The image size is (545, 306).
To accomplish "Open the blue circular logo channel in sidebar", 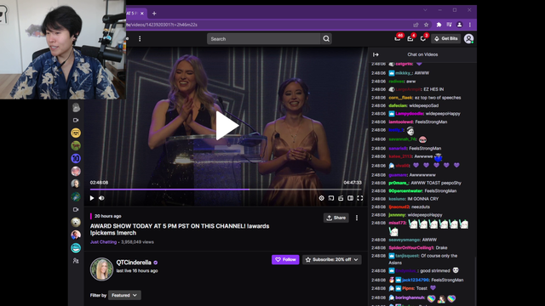I will click(x=76, y=158).
